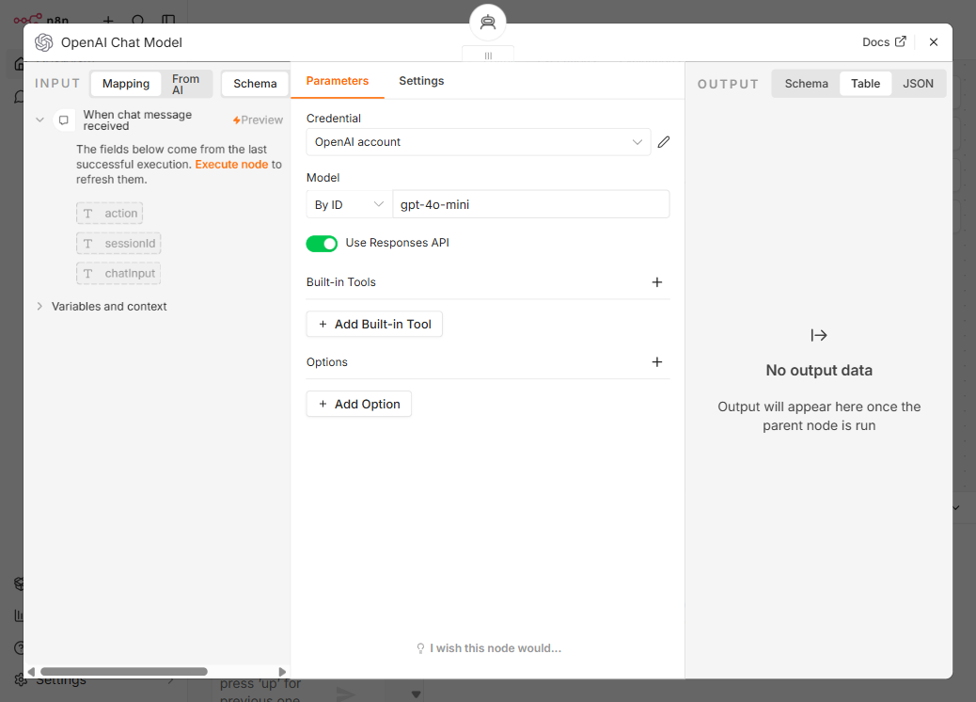
Task: Click the drag handle below robot icon
Action: coord(488,56)
